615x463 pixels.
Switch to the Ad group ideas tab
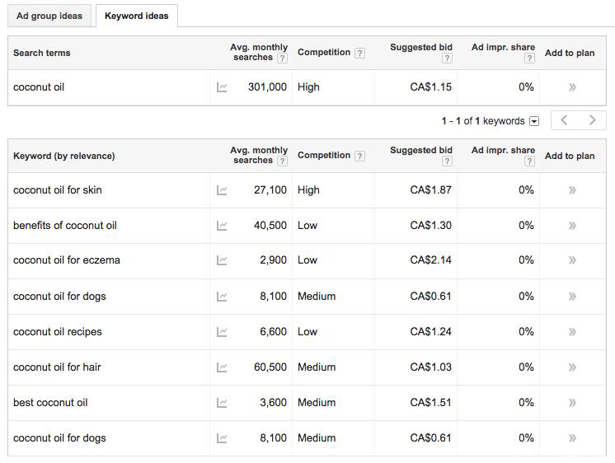click(x=49, y=16)
